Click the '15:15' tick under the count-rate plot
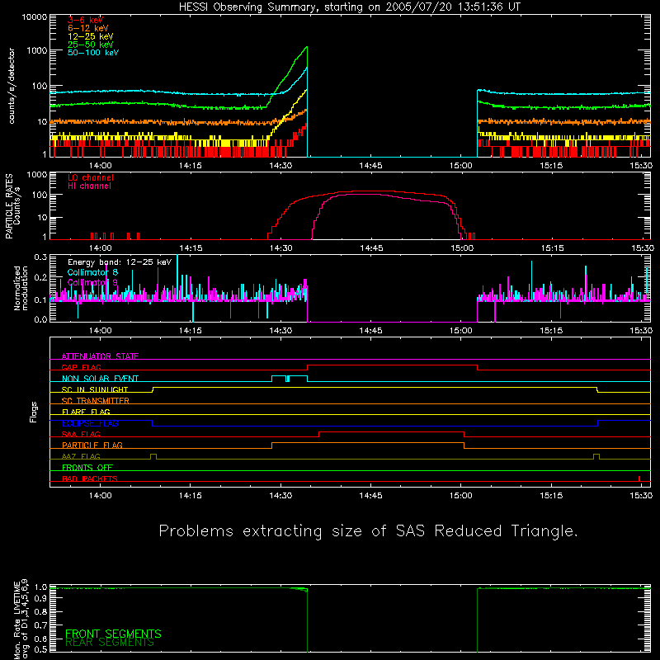The image size is (660, 660). coord(551,166)
